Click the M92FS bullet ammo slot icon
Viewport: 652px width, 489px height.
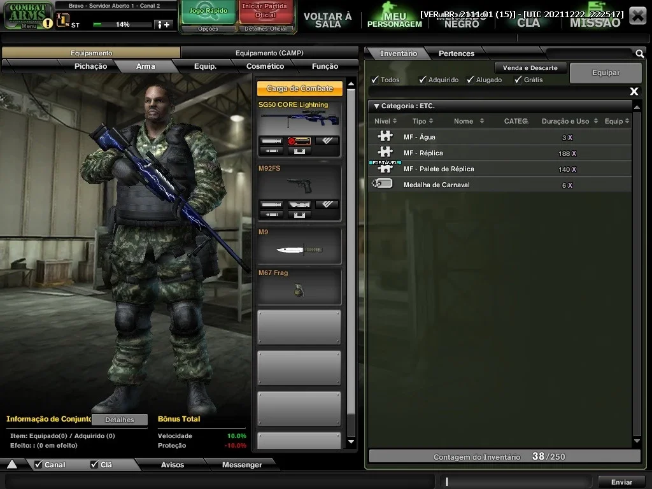(x=271, y=215)
